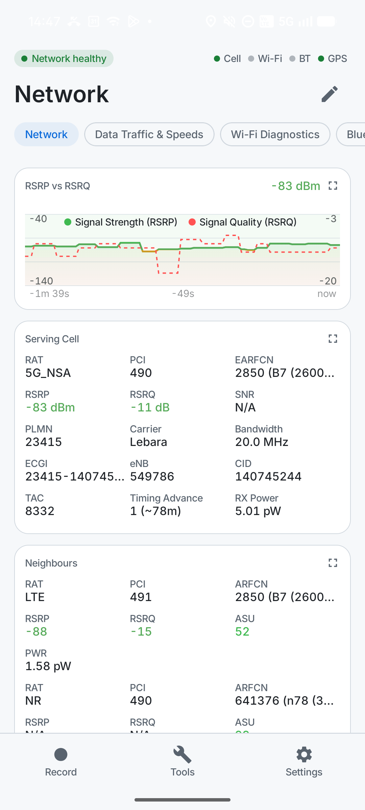Expand the Neighbours card
This screenshot has width=365, height=810.
tap(333, 563)
